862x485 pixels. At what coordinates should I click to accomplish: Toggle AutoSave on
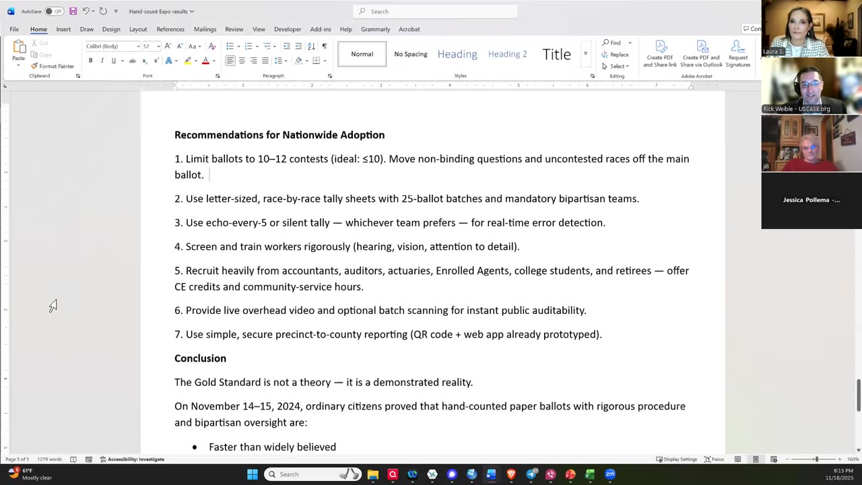[x=54, y=11]
